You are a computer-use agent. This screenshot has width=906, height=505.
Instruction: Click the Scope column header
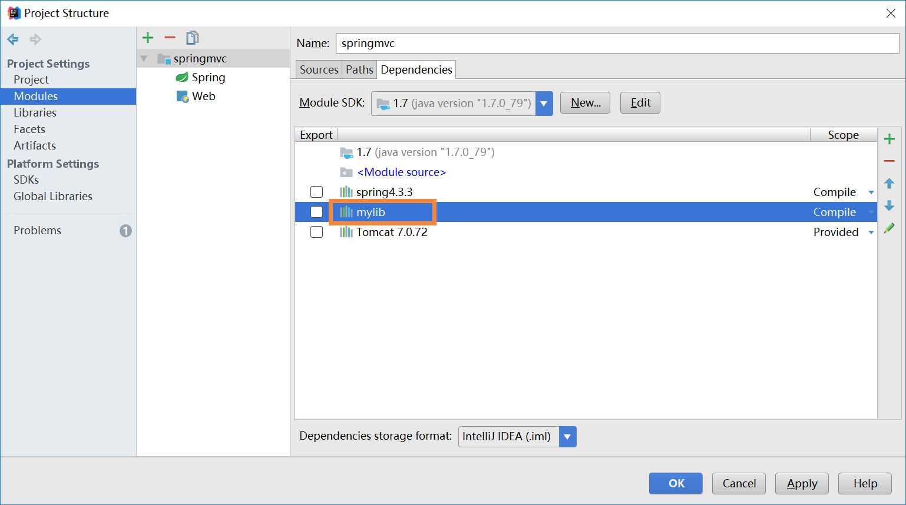[x=844, y=135]
